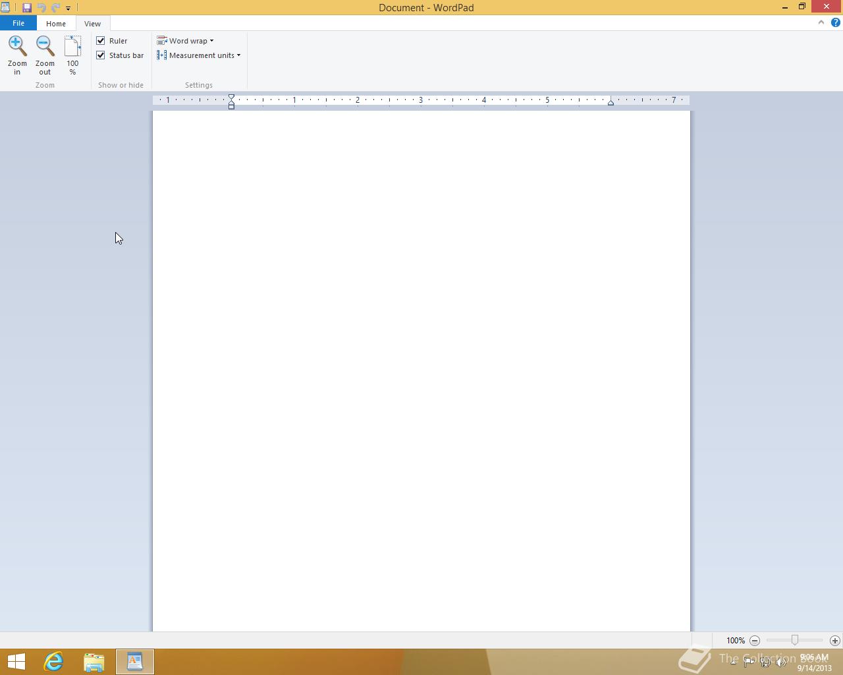This screenshot has width=843, height=675.
Task: Click the WordPad taskbar button
Action: click(135, 662)
